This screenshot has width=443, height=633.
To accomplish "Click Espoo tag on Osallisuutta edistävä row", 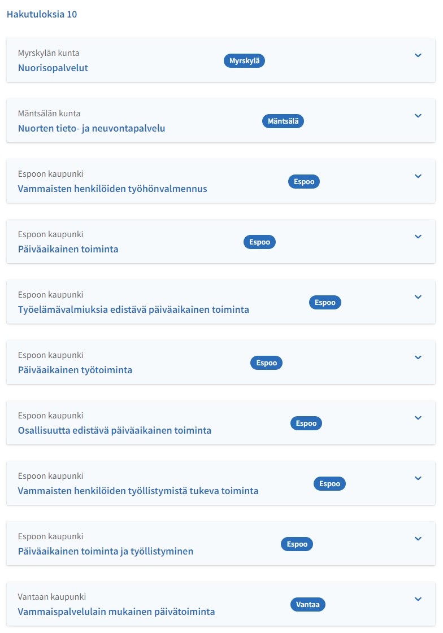I will [x=306, y=423].
